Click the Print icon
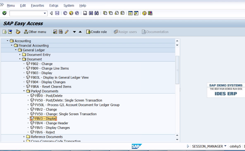Image resolution: width=245 pixels, height=151 pixels. (x=85, y=13)
